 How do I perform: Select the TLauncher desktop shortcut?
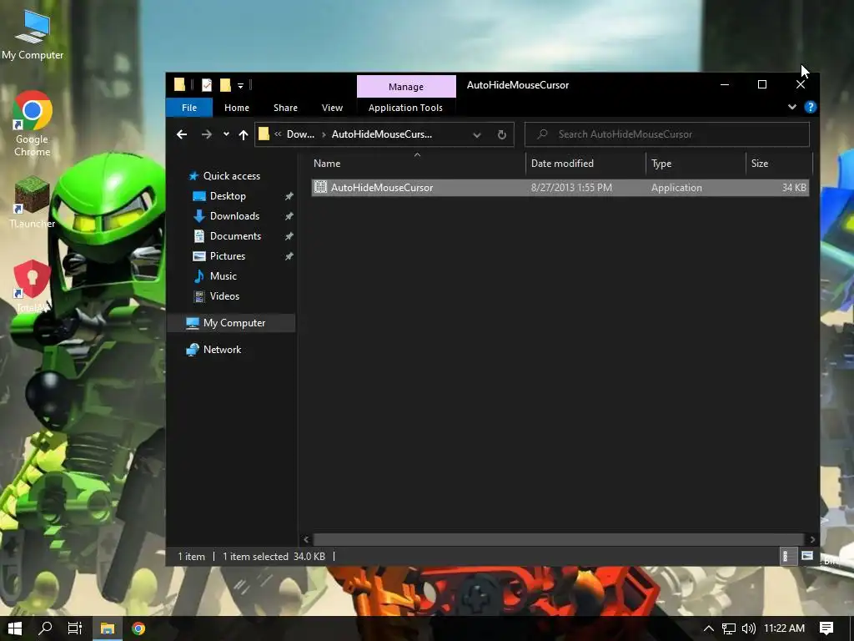[33, 202]
